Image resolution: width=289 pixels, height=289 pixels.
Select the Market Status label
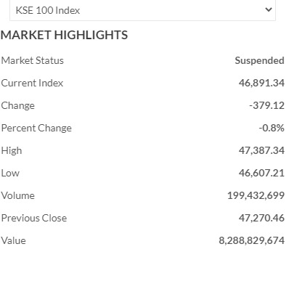point(32,60)
